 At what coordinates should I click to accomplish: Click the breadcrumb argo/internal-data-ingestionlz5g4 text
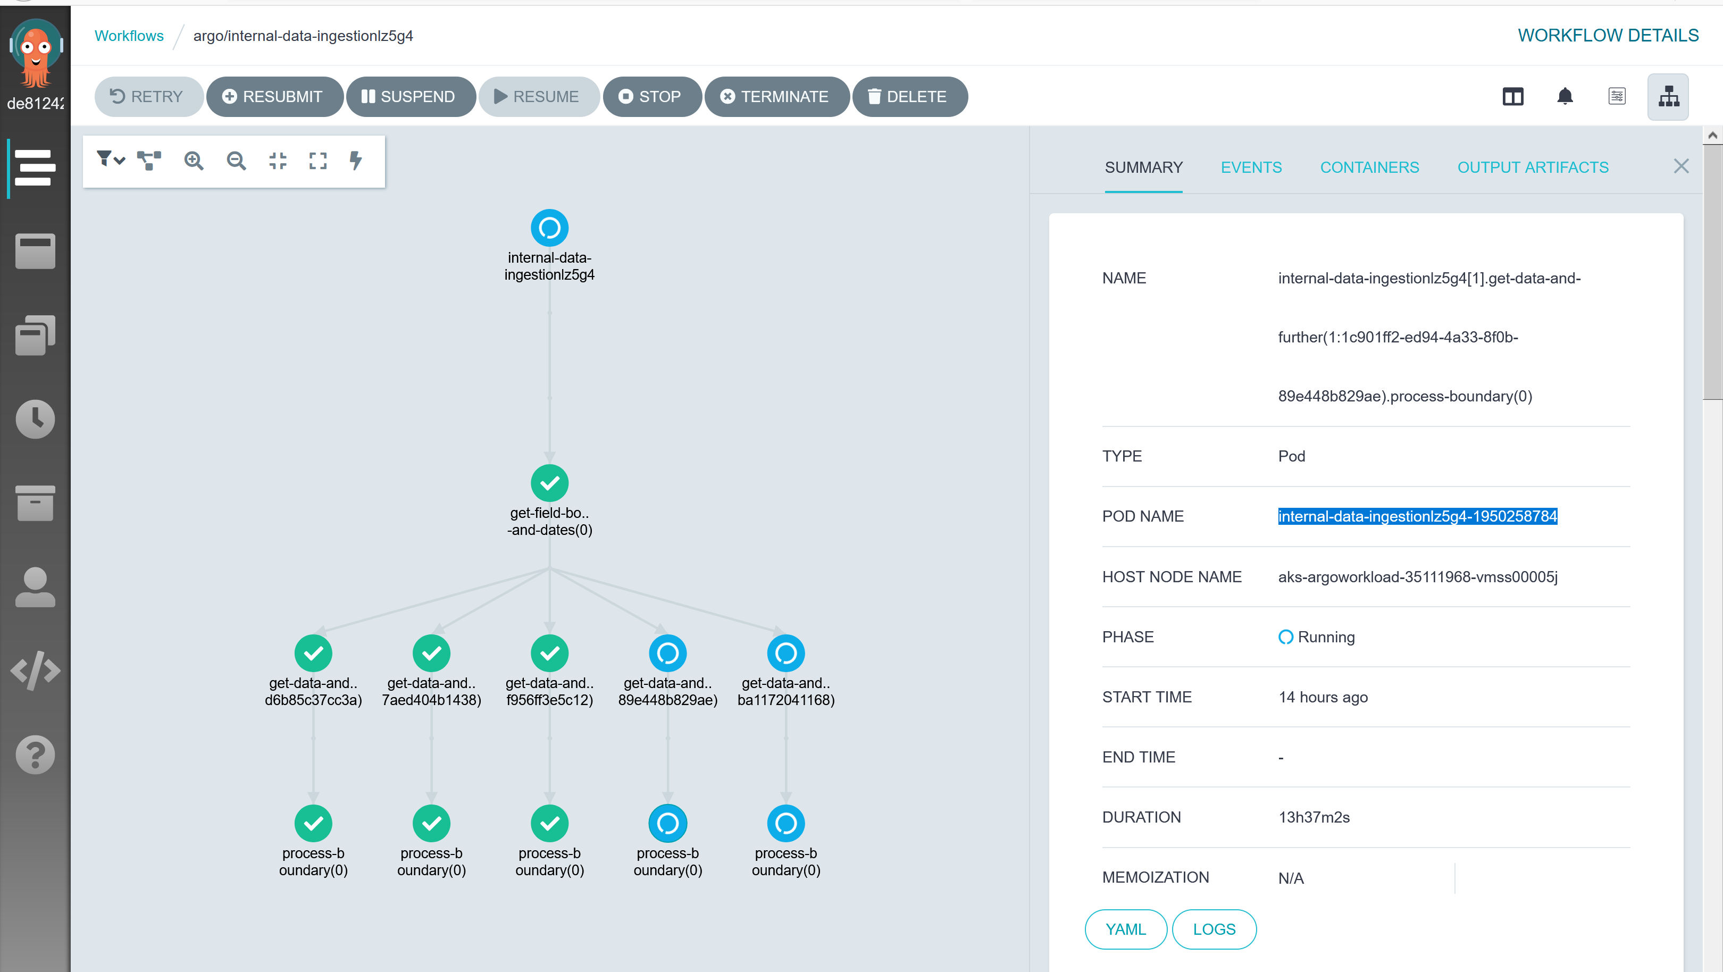(303, 36)
